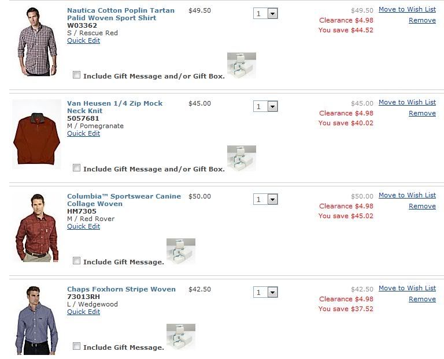Image resolution: width=444 pixels, height=359 pixels.
Task: Open Nautica plaid shirt product thumbnail
Action: point(37,42)
